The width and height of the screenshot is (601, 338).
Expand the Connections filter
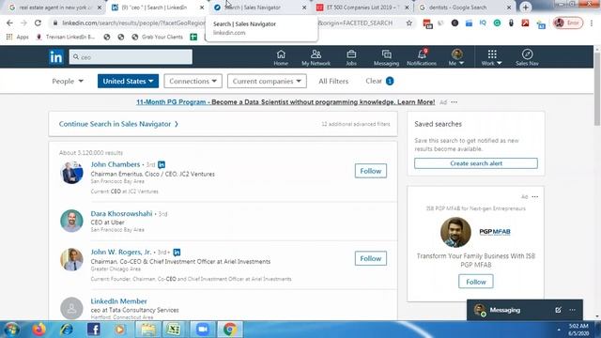(x=193, y=82)
